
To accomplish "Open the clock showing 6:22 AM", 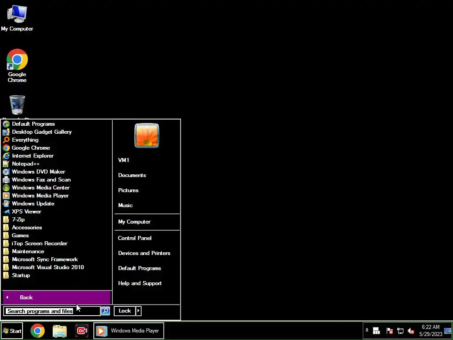I will tap(431, 331).
